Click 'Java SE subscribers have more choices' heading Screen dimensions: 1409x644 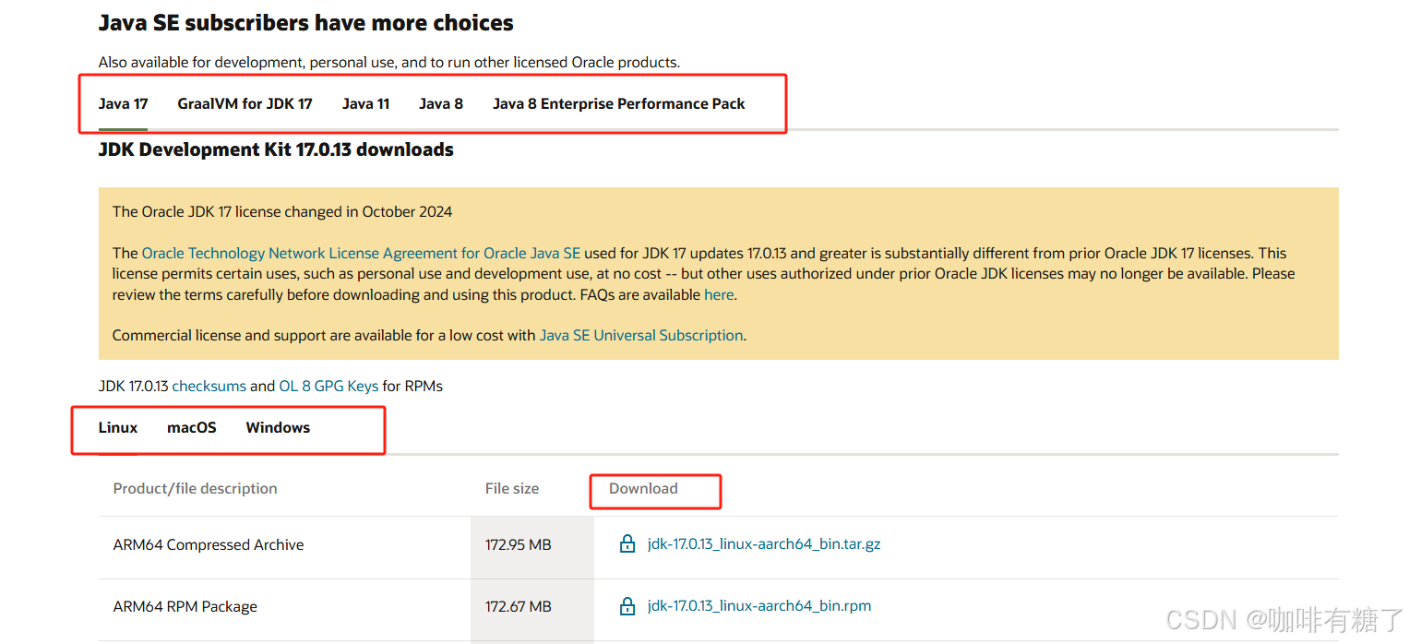[306, 22]
